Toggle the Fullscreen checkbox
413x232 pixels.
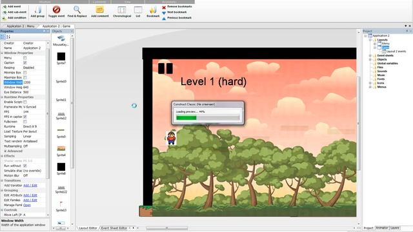point(25,122)
